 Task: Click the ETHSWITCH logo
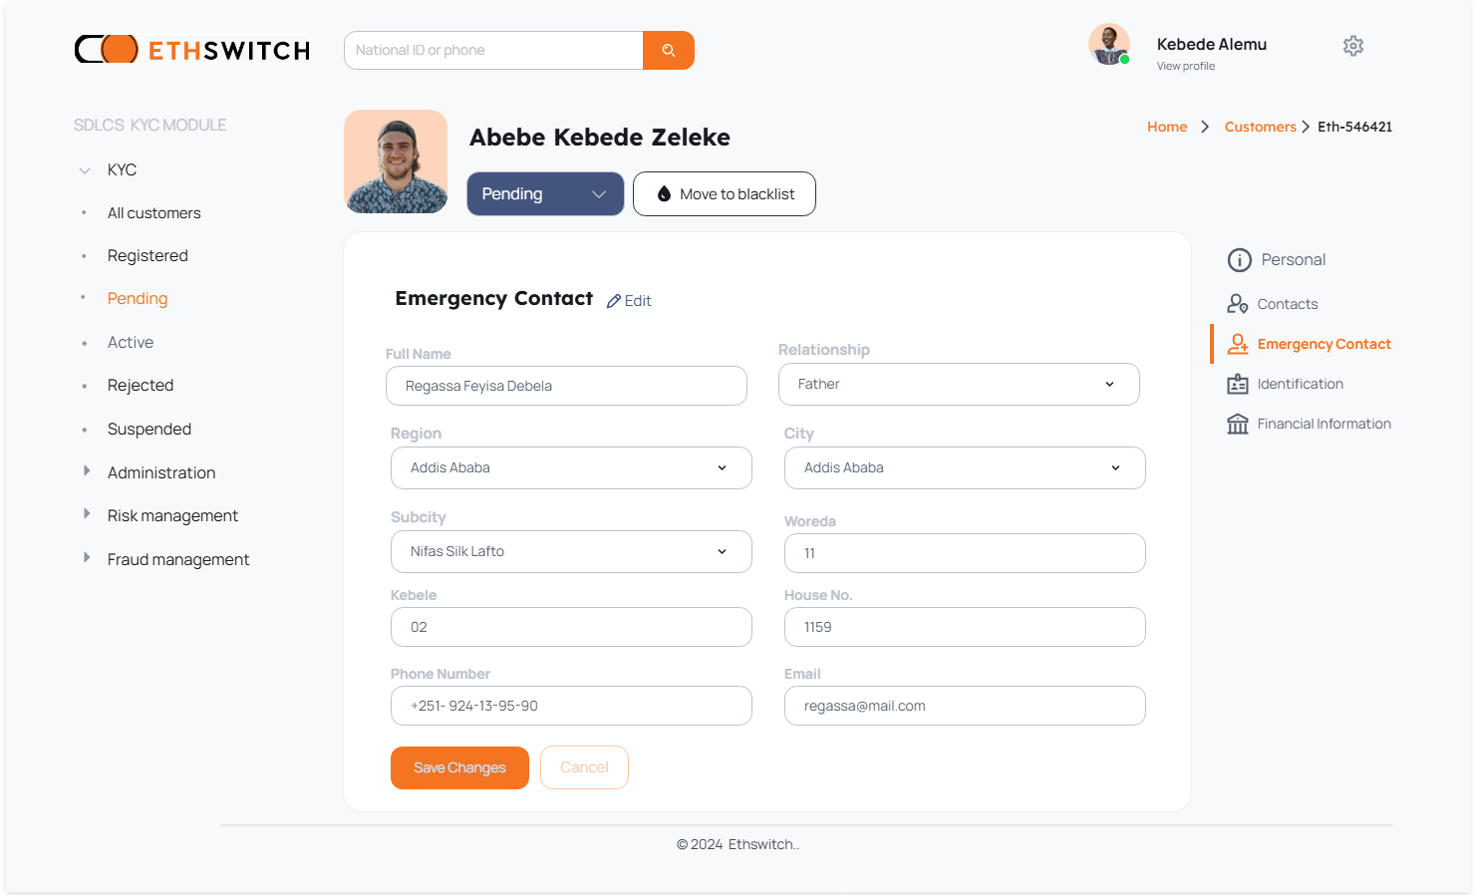pyautogui.click(x=192, y=50)
